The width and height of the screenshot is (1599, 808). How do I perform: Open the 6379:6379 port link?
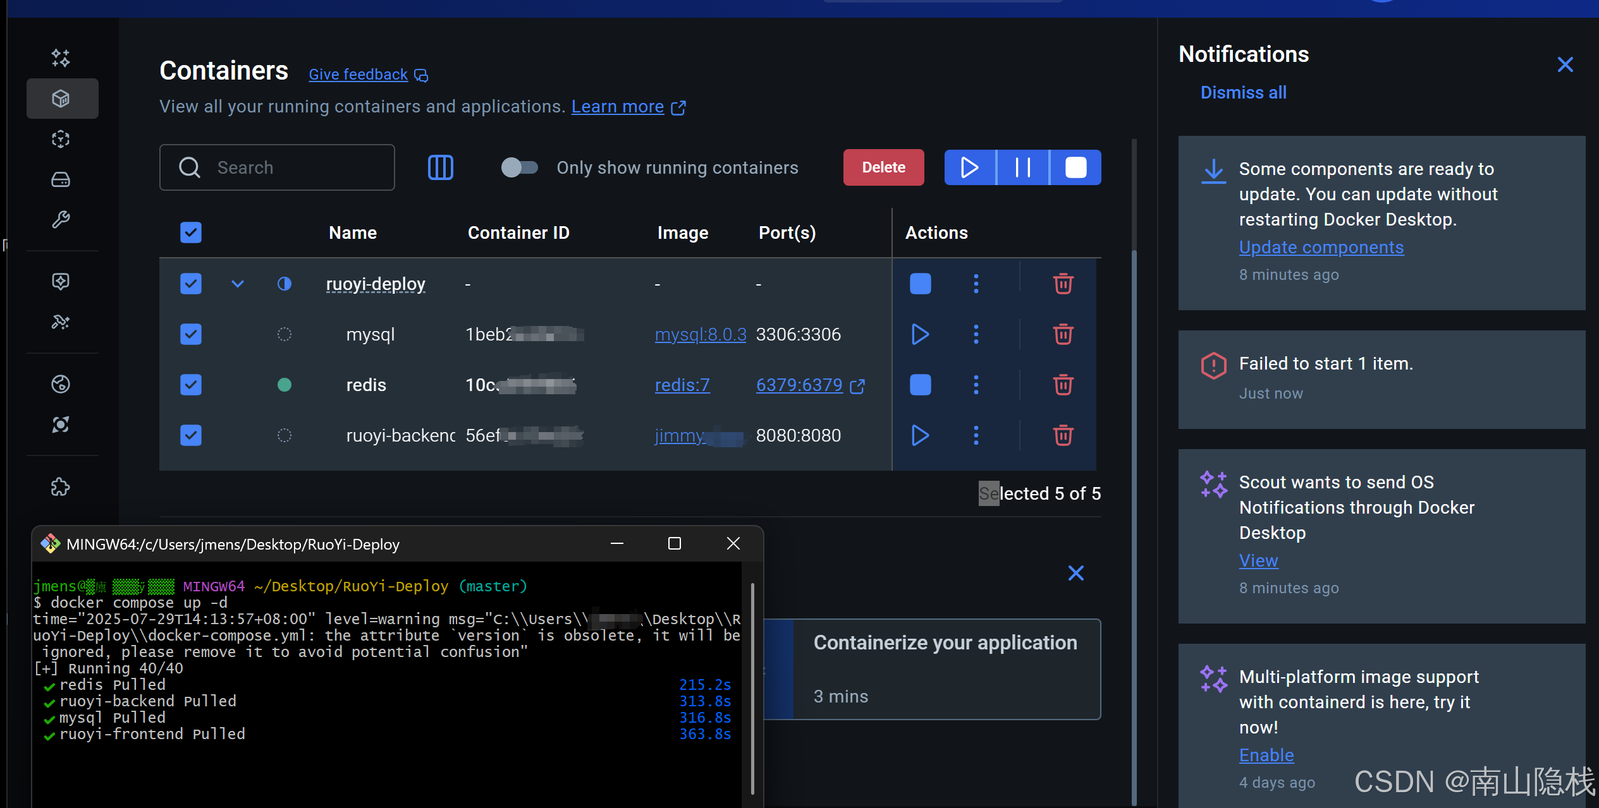point(799,385)
